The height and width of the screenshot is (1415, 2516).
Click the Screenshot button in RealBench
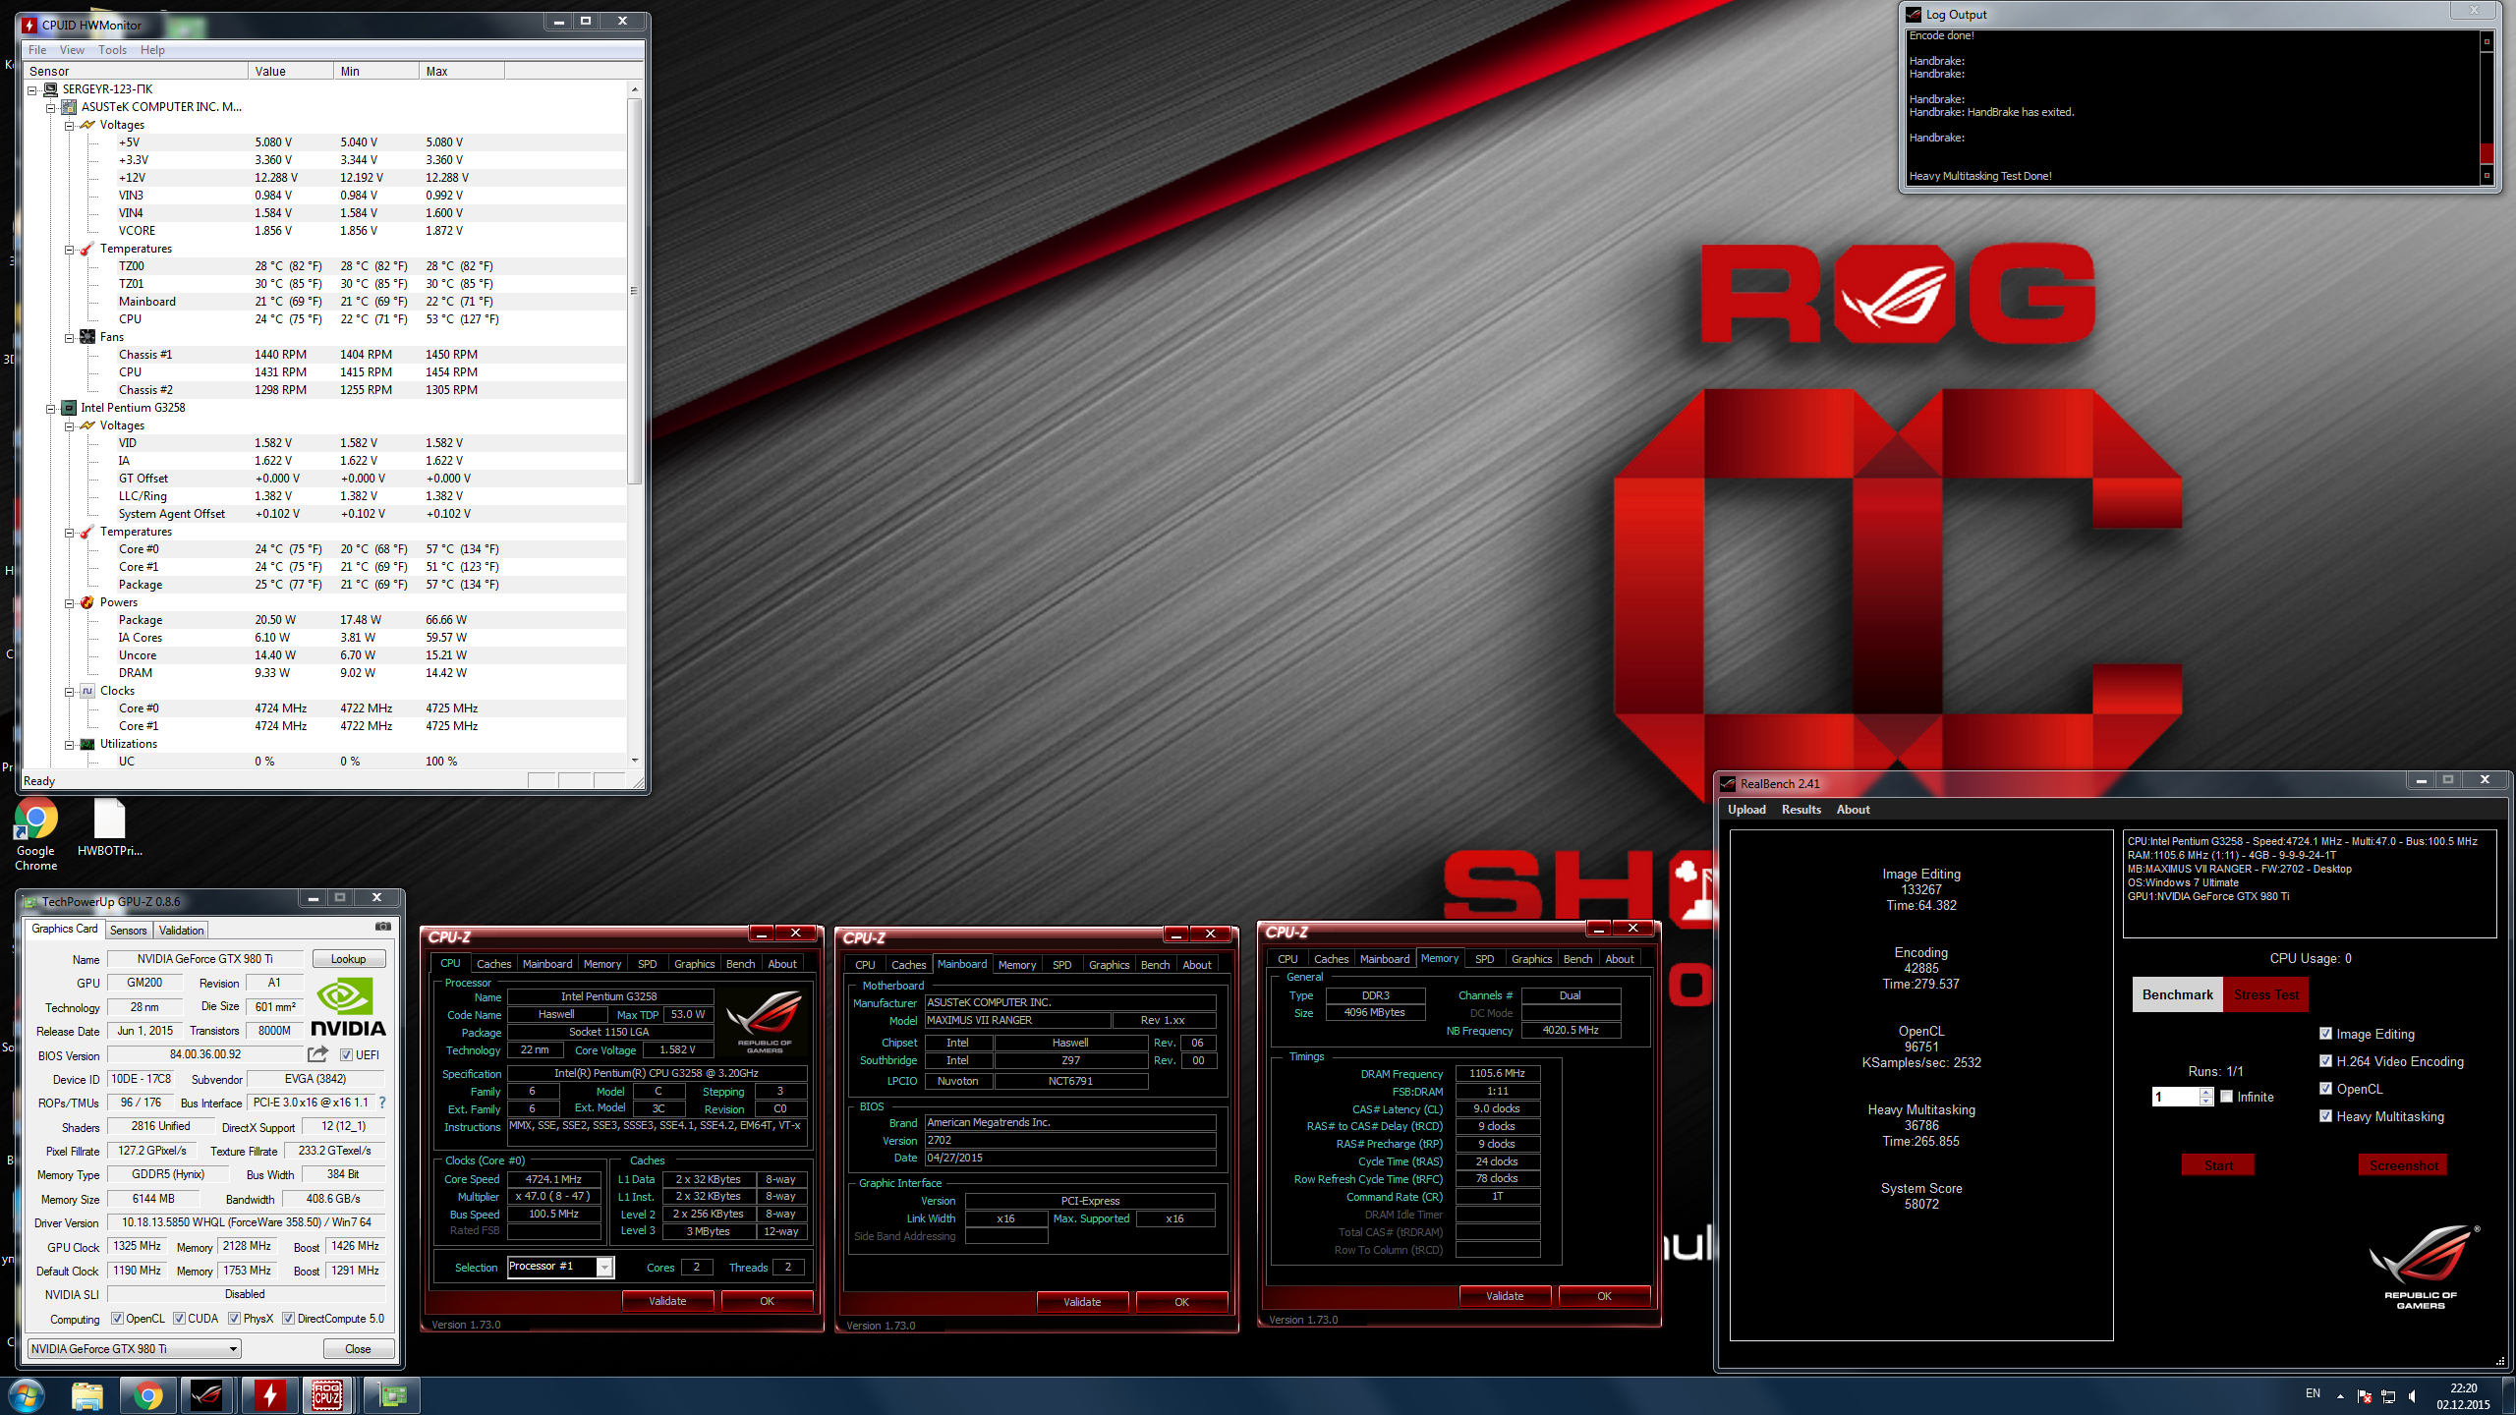[x=2403, y=1165]
